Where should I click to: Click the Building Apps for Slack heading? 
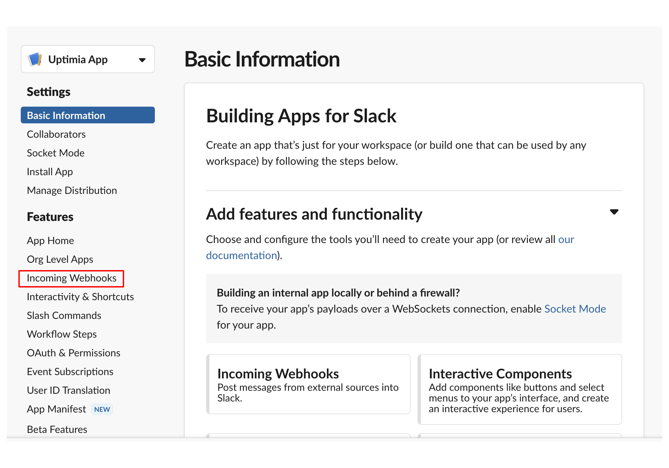click(x=301, y=116)
